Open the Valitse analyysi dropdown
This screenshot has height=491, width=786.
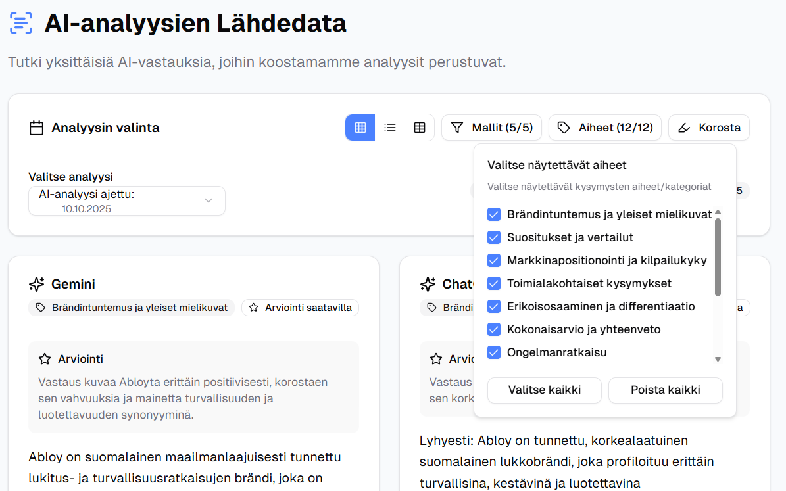pyautogui.click(x=127, y=200)
